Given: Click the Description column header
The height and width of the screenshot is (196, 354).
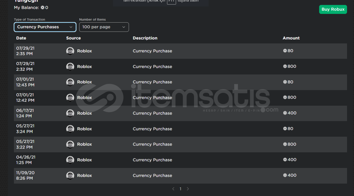Looking at the screenshot, I should pos(145,38).
